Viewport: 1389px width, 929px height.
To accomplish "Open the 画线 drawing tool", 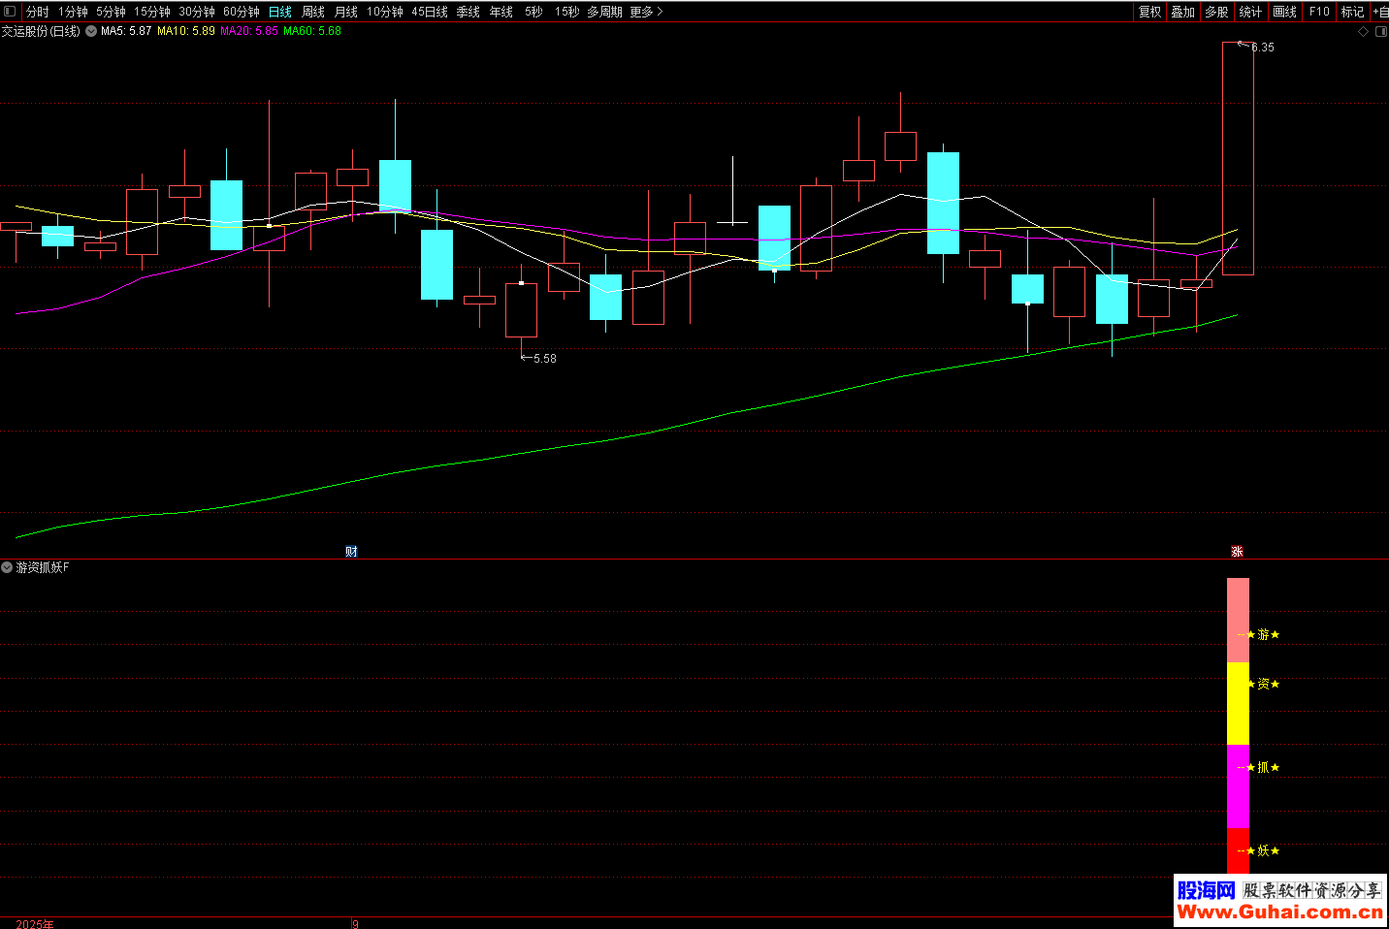I will (1284, 12).
